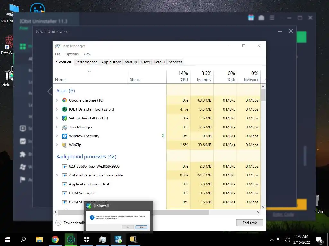The width and height of the screenshot is (329, 246).
Task: Click the flag icon in IObit sidebar
Action: point(23,179)
